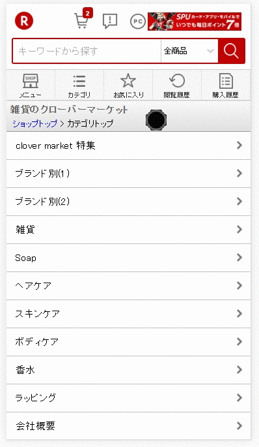Open the shopping cart with 2 items
Screen dimensions: 259x447
point(83,19)
